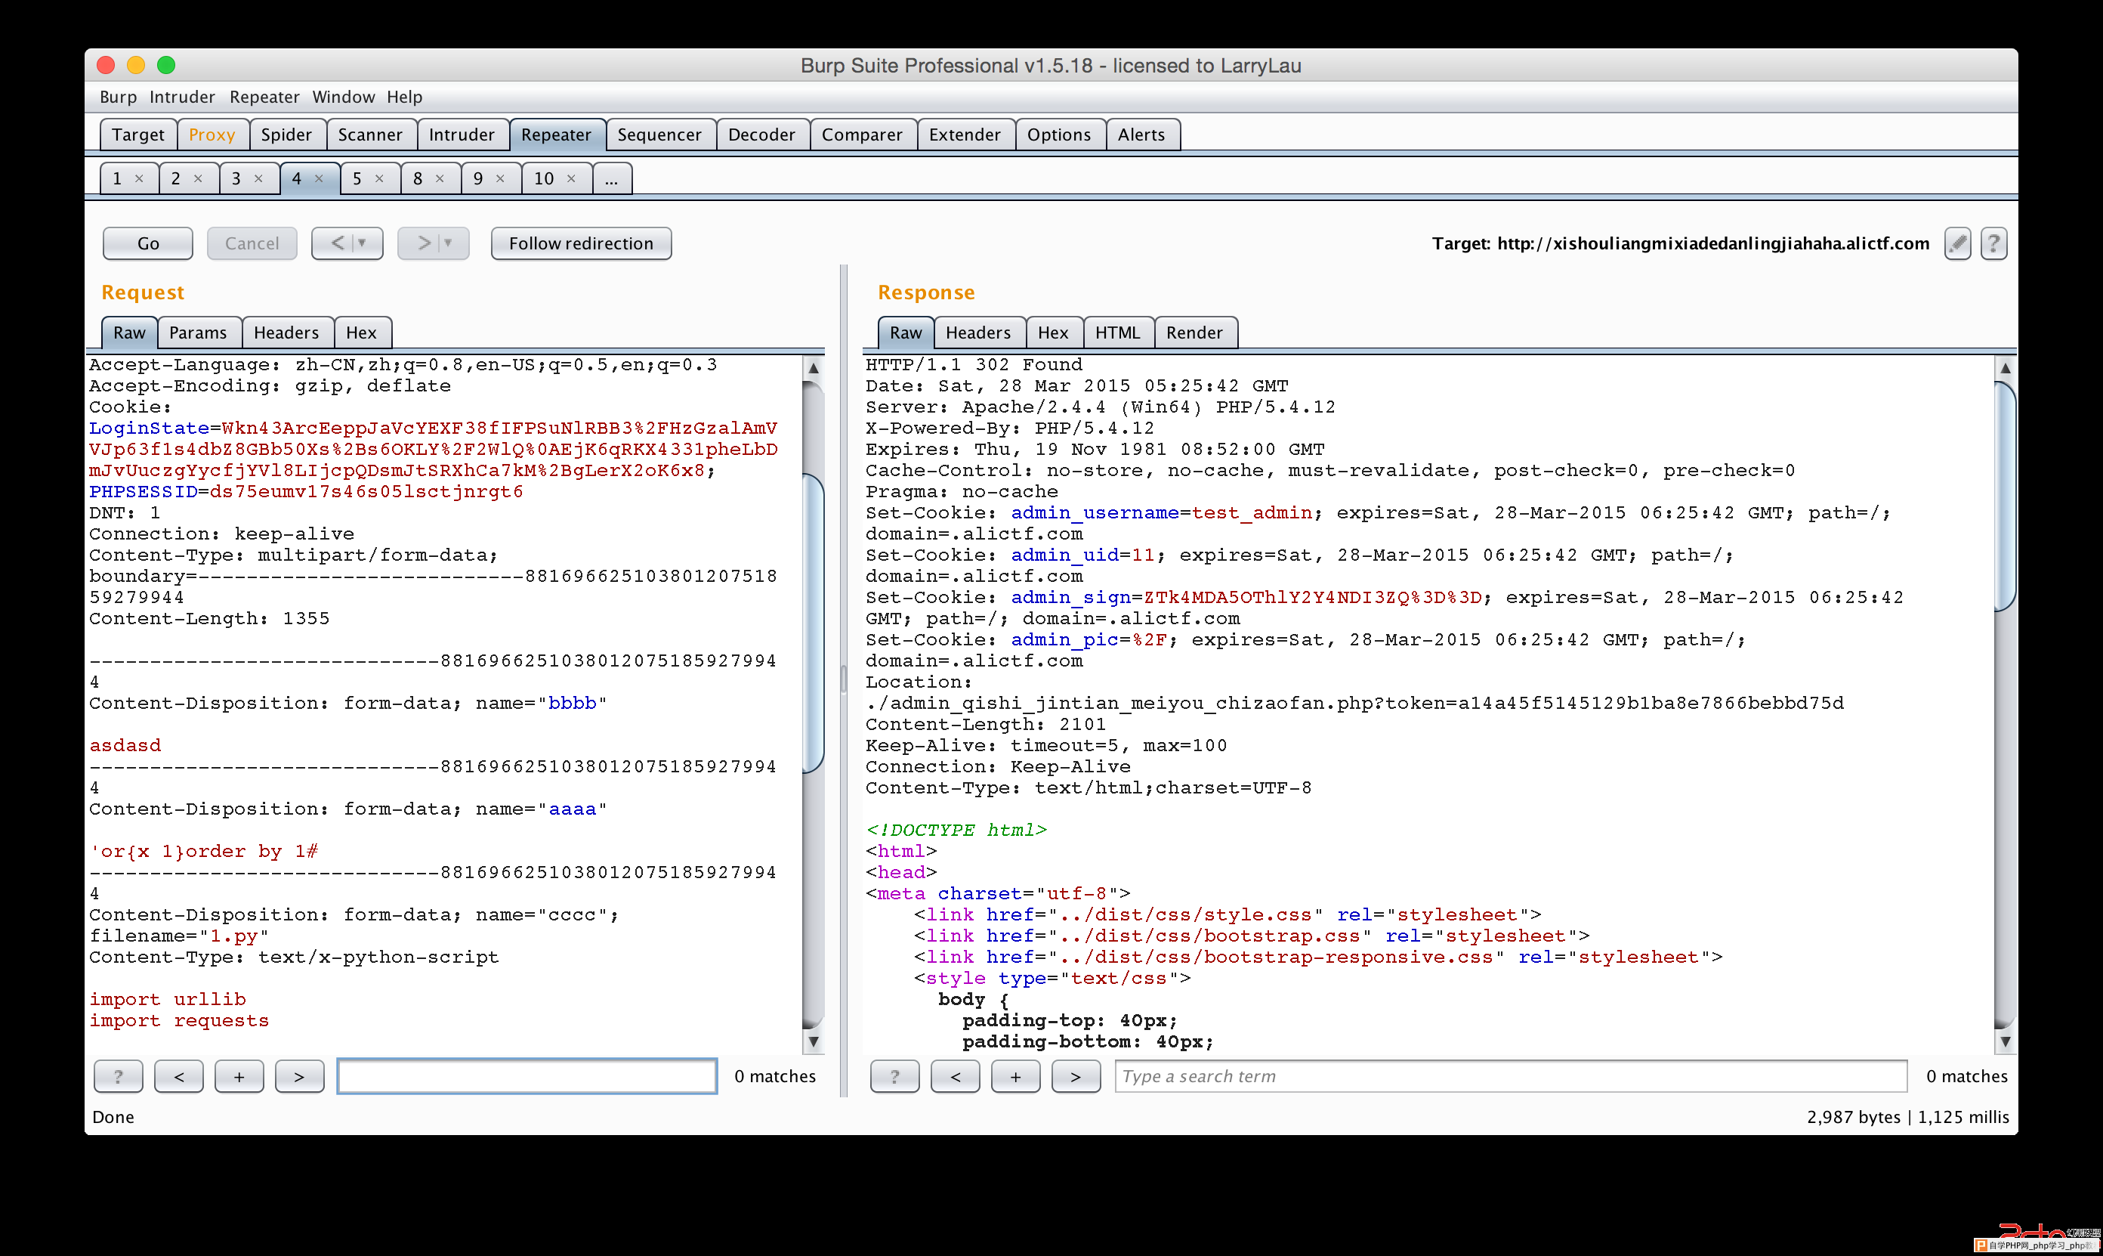Show response HTML view
This screenshot has height=1256, width=2103.
[1118, 333]
